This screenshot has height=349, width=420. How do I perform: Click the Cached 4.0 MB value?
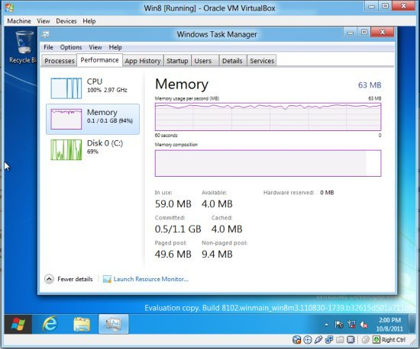pos(227,229)
